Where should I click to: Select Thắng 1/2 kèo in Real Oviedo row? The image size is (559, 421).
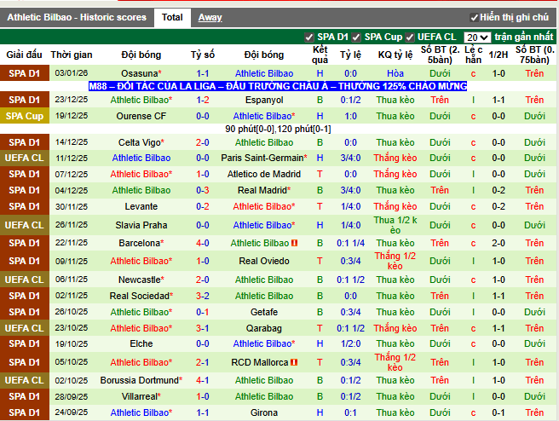[x=395, y=261]
